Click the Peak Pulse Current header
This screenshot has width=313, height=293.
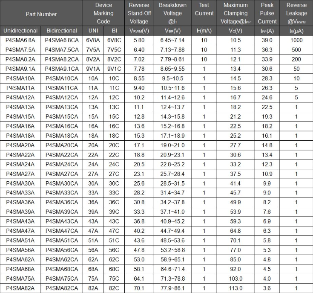pos(267,13)
